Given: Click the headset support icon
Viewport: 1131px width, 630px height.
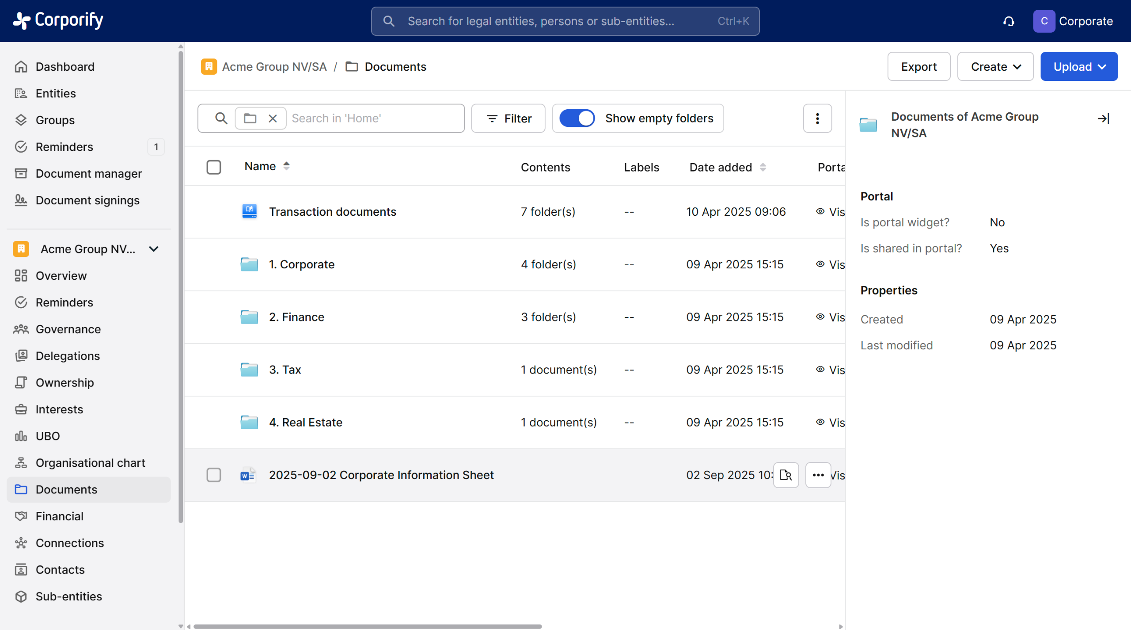Looking at the screenshot, I should [x=1009, y=21].
